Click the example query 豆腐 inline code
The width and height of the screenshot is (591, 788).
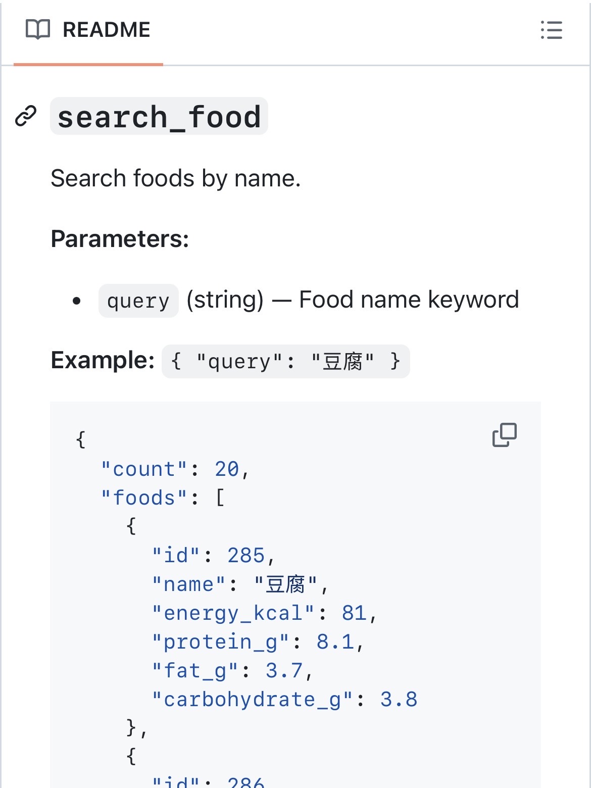(285, 362)
